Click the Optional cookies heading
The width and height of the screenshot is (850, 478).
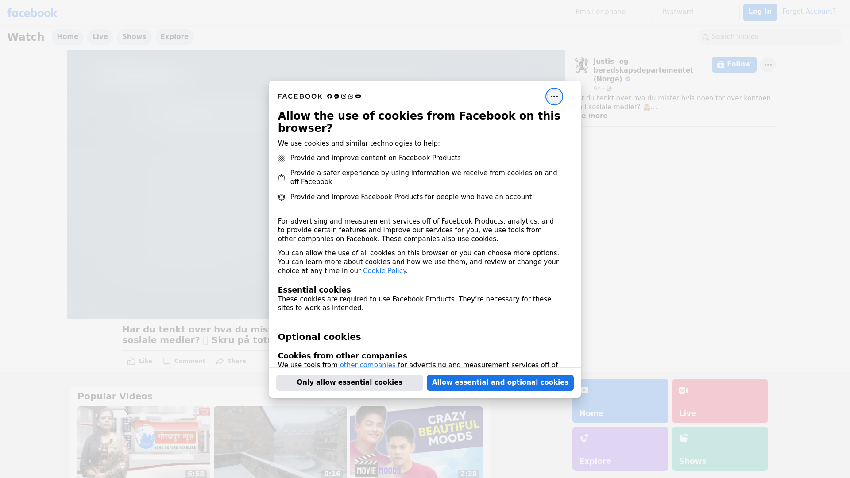[319, 337]
